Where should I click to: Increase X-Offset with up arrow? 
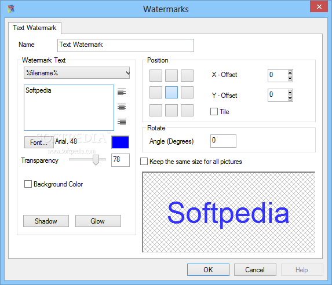pos(290,72)
